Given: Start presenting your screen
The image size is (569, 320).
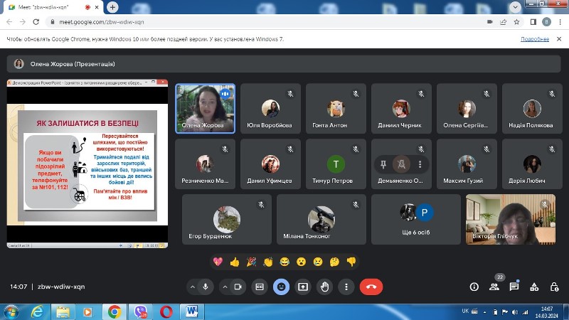Looking at the screenshot, I should click(x=303, y=287).
